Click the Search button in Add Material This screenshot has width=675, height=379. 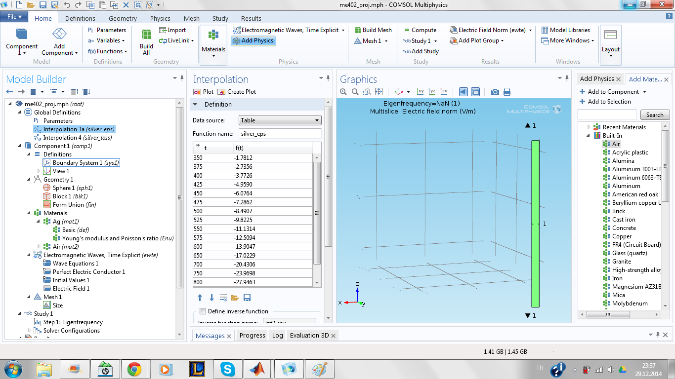pyautogui.click(x=654, y=115)
